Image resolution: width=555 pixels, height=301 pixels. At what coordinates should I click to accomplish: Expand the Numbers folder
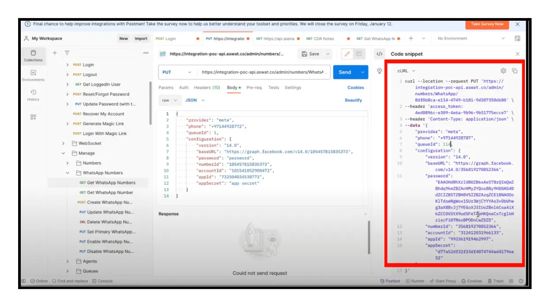pyautogui.click(x=68, y=163)
